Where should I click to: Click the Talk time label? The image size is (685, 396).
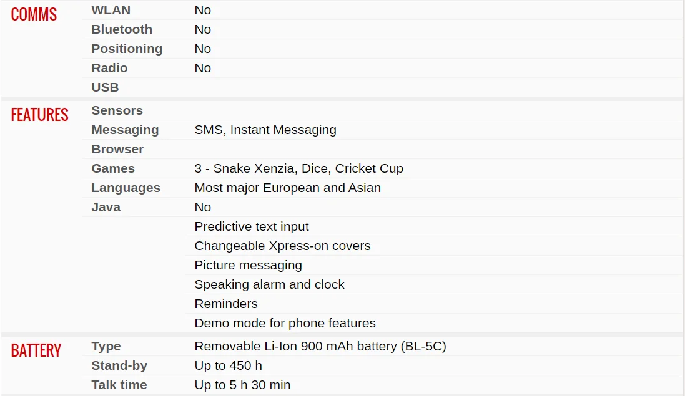click(119, 385)
